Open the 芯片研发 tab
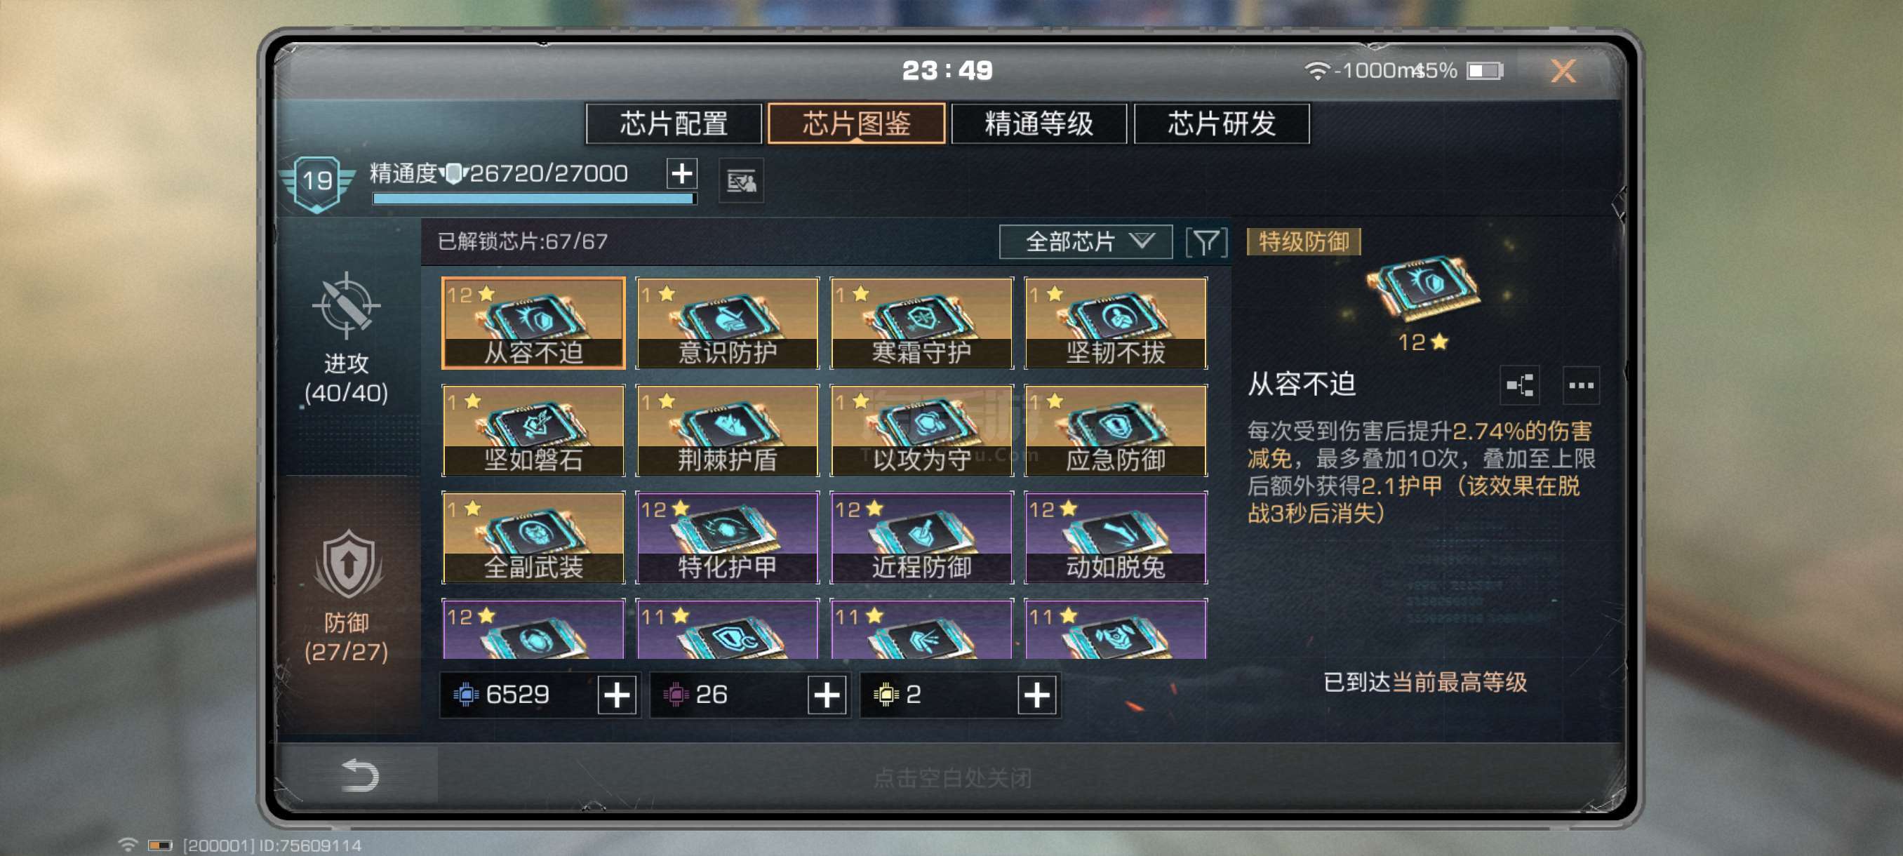This screenshot has height=856, width=1903. (1222, 123)
